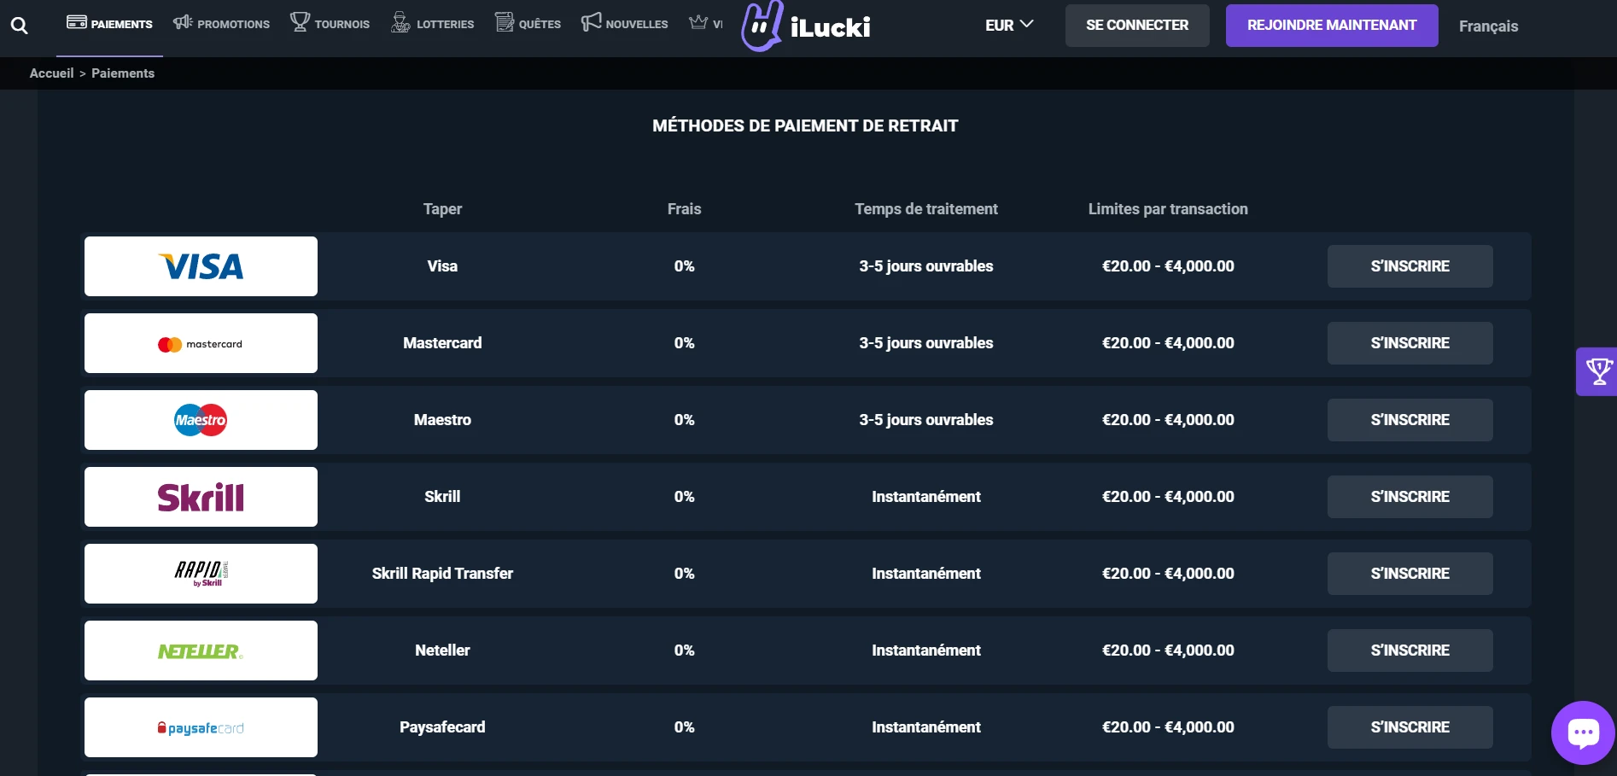
Task: Click the Visa logo thumbnail
Action: pos(201,266)
